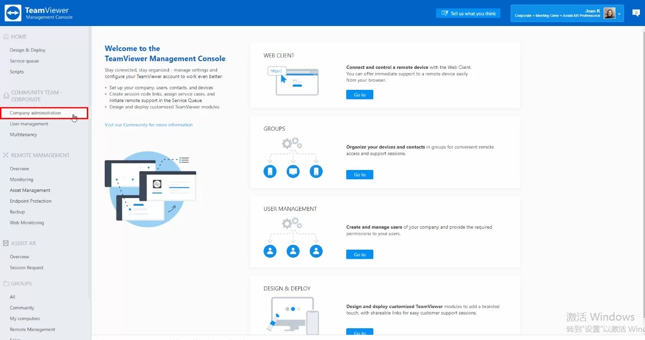Click the TeamViewer logo icon
The height and width of the screenshot is (340, 645).
coord(13,13)
